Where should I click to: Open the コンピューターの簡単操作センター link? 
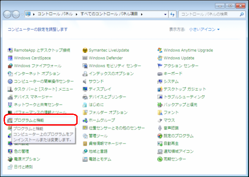click(x=44, y=81)
